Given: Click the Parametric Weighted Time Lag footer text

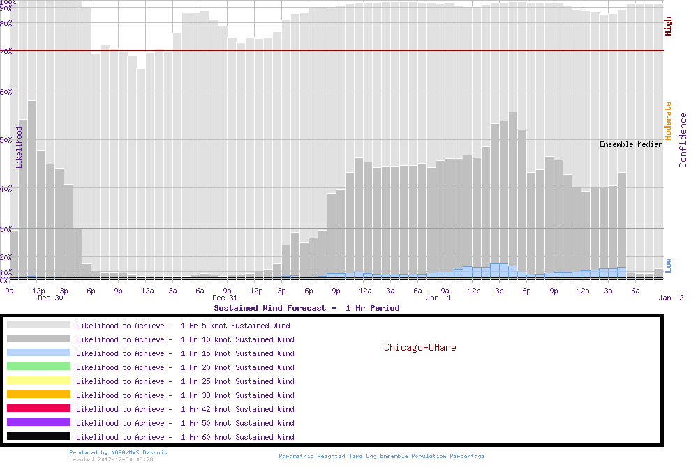Looking at the screenshot, I should click(381, 456).
